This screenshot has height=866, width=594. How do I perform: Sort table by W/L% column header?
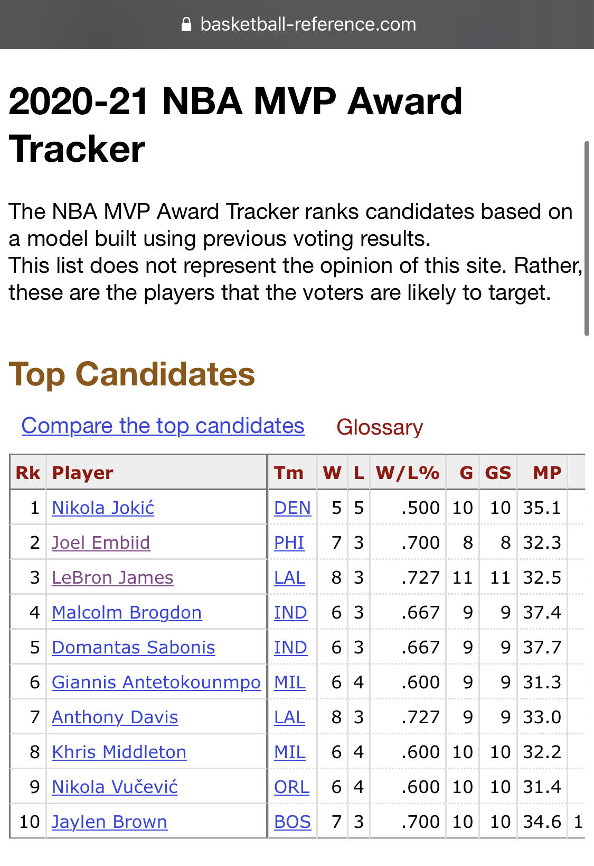[x=408, y=472]
